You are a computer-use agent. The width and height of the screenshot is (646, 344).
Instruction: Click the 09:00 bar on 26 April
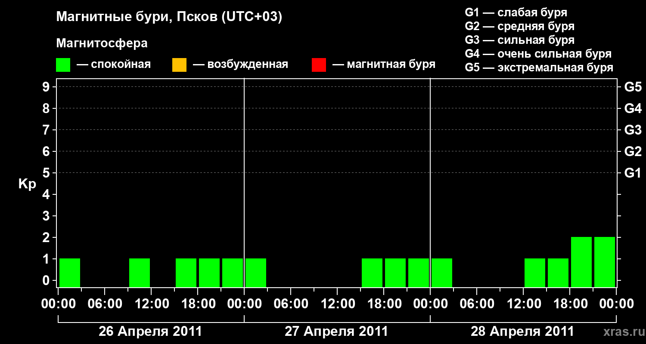tap(140, 273)
